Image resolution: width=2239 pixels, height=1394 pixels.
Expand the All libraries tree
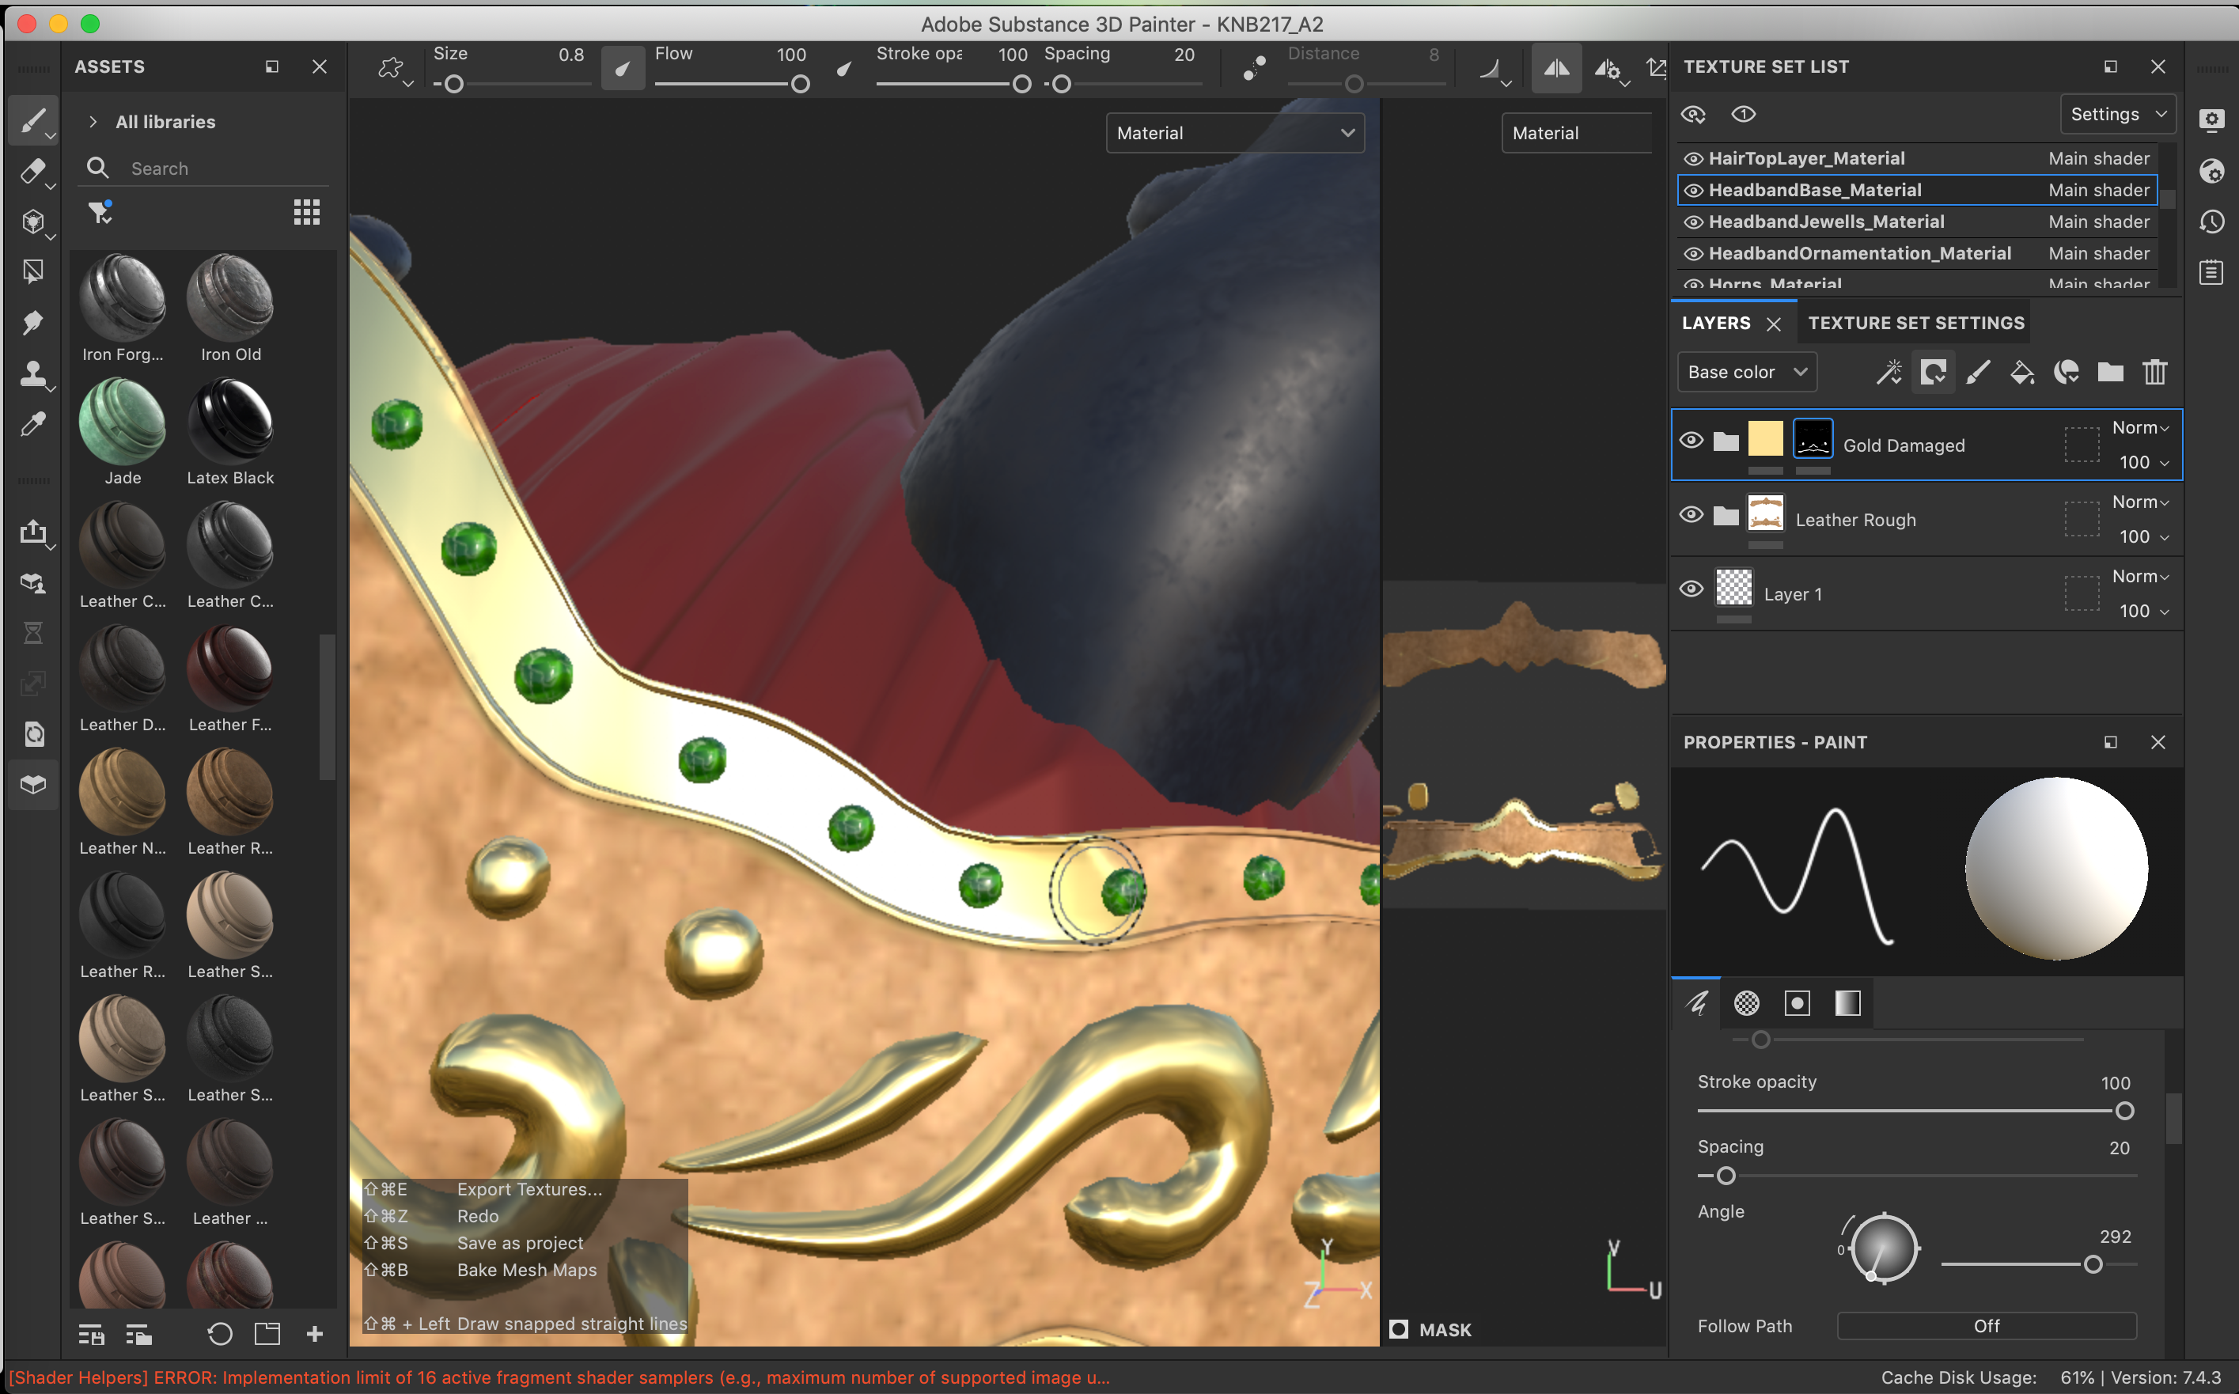point(93,122)
